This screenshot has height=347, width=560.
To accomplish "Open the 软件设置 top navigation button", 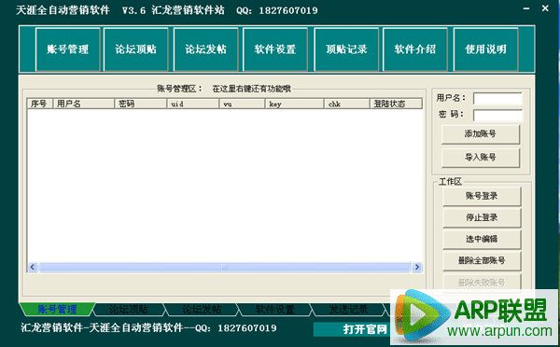I will tap(275, 49).
